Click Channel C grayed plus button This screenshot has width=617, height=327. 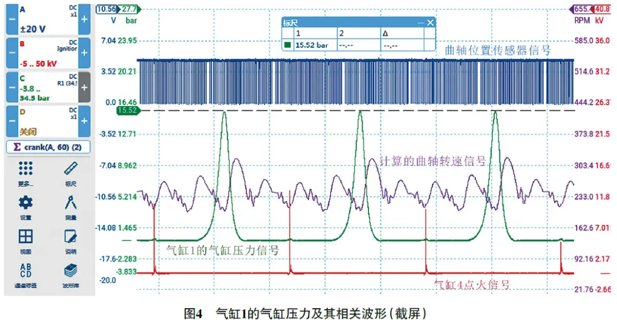point(84,87)
